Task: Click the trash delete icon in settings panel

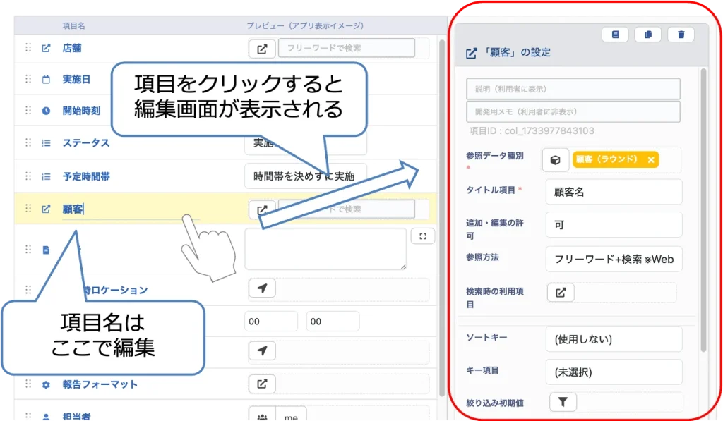Action: point(681,35)
